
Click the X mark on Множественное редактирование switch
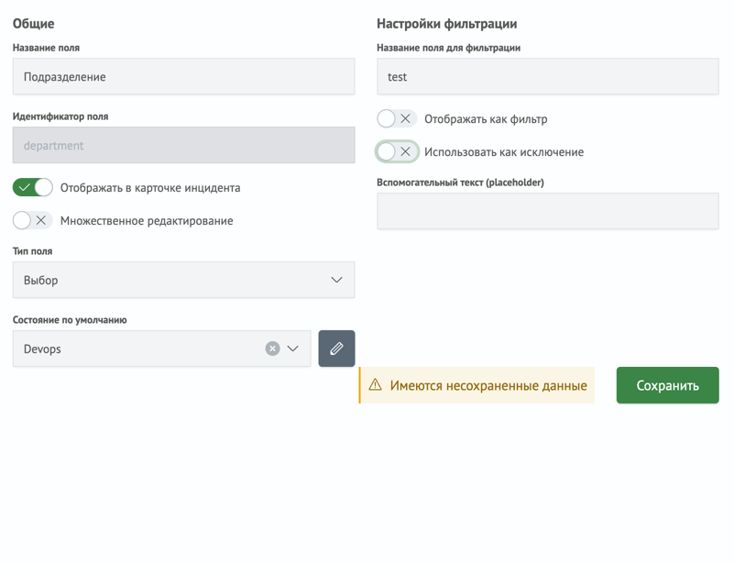pyautogui.click(x=42, y=220)
